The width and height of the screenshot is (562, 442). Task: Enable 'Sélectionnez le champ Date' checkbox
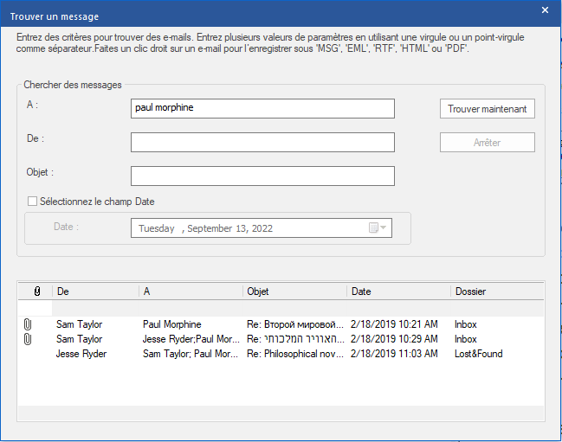[x=32, y=202]
